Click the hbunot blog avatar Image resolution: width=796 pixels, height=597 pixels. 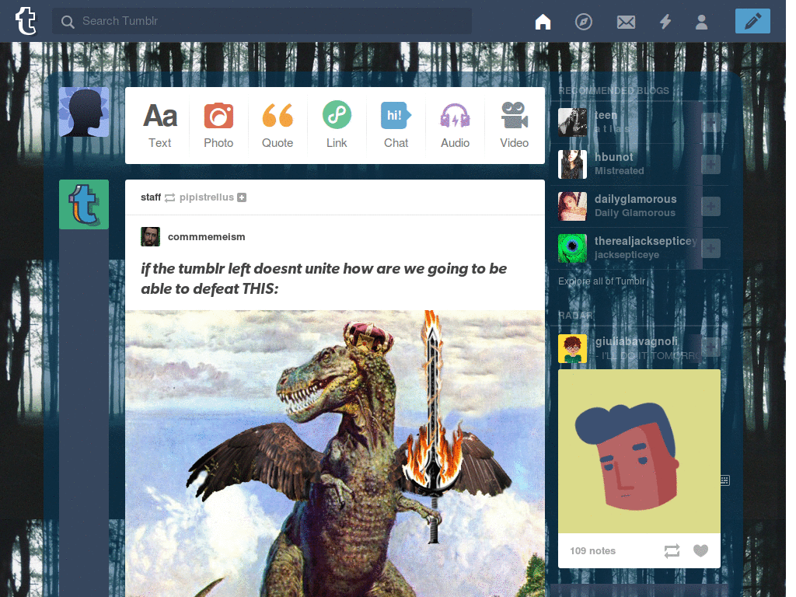click(x=573, y=165)
